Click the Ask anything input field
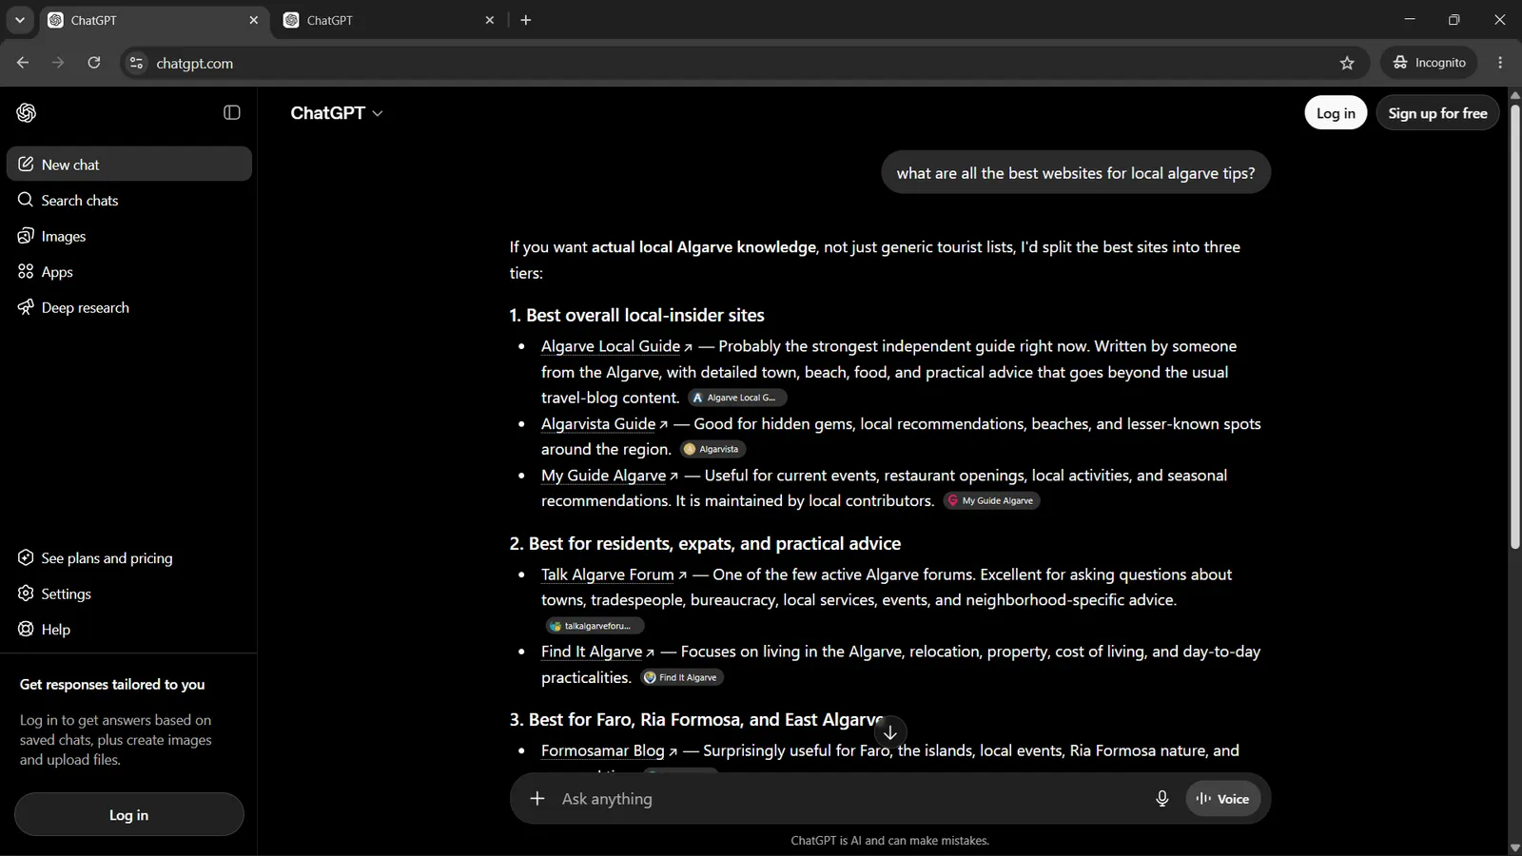This screenshot has height=856, width=1522. pos(847,799)
